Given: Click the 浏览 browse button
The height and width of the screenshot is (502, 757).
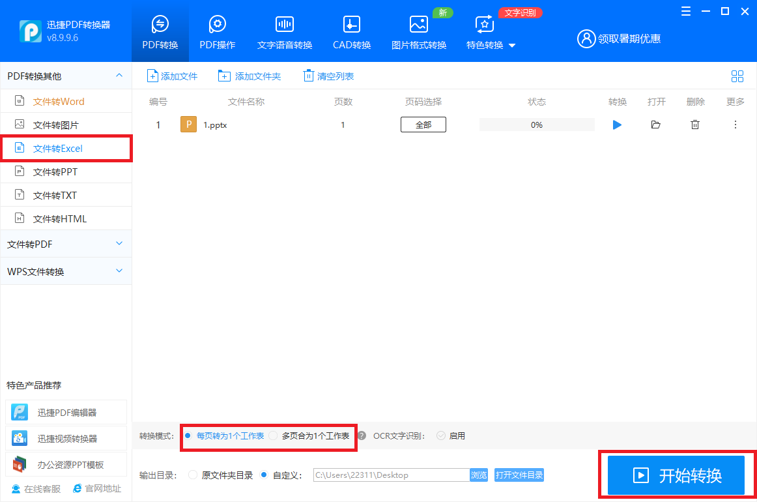Looking at the screenshot, I should tap(478, 475).
